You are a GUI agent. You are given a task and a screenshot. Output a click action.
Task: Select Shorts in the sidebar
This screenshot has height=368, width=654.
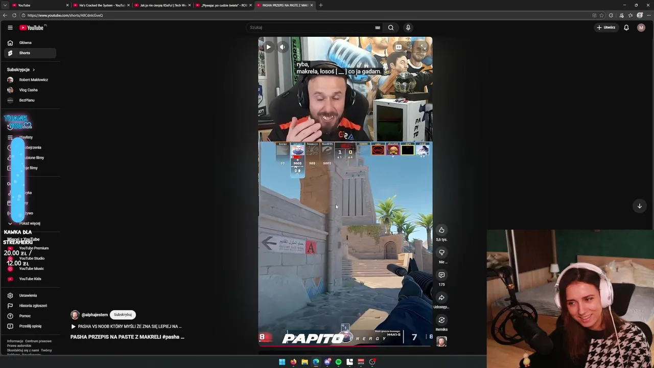click(x=31, y=53)
